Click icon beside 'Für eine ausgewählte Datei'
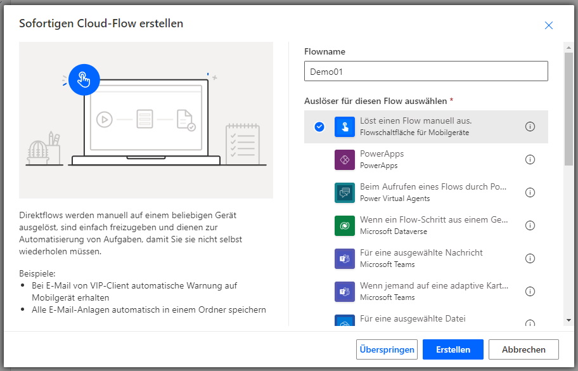The image size is (578, 371). (x=344, y=320)
